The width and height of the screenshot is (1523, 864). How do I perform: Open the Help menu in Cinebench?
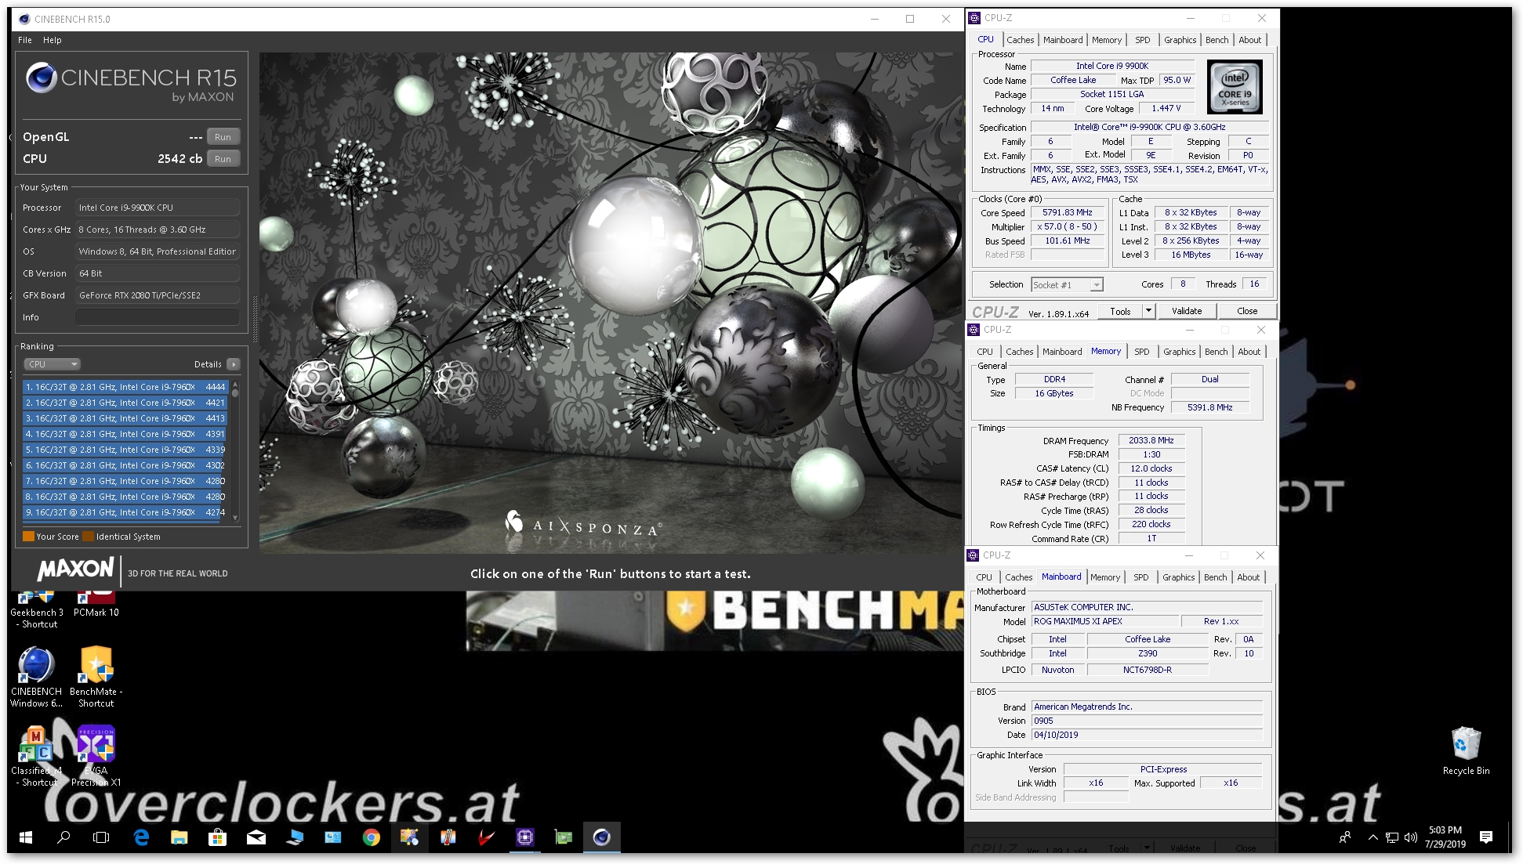point(53,40)
